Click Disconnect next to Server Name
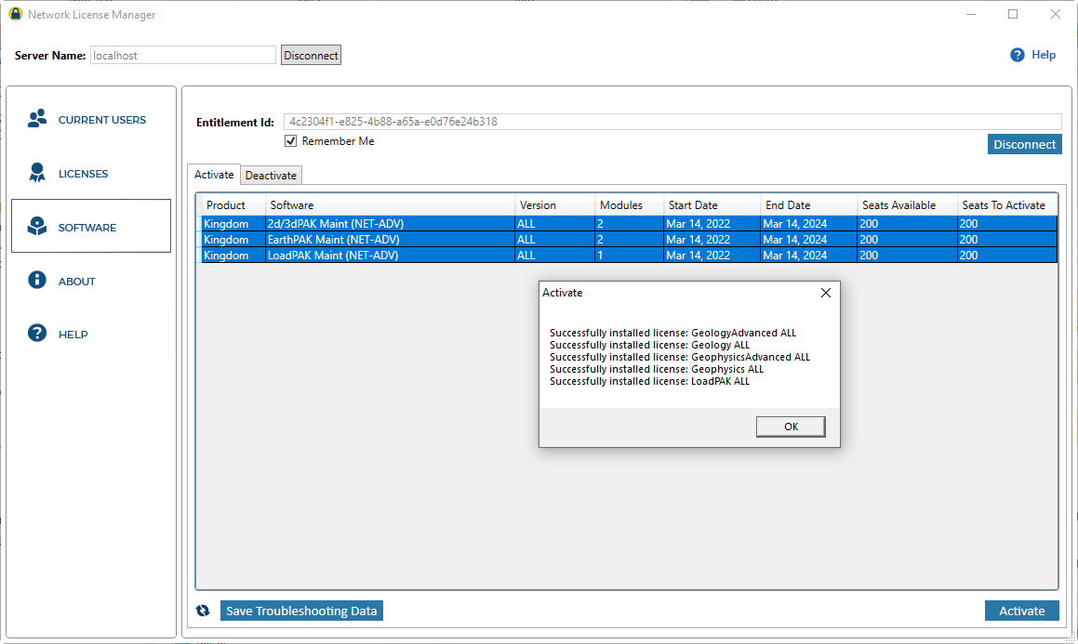The height and width of the screenshot is (644, 1078). coord(311,55)
